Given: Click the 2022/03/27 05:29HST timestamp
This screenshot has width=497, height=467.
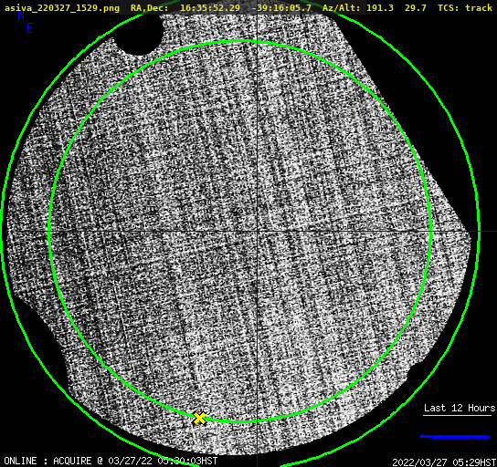Looking at the screenshot, I should click(x=444, y=462).
